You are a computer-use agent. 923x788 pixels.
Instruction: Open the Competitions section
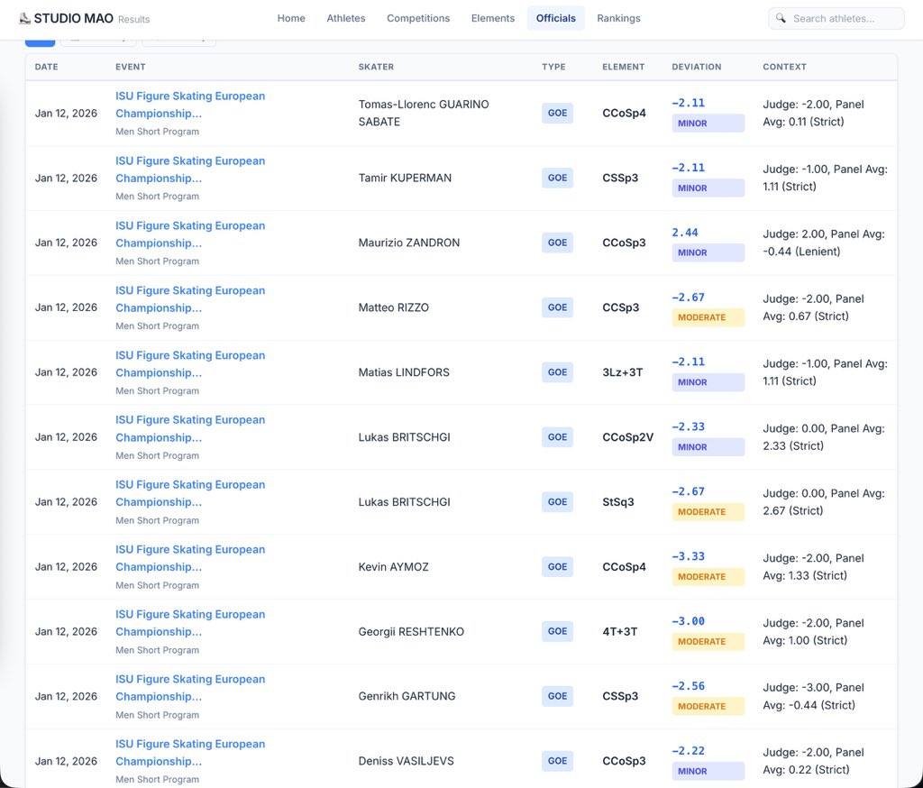(418, 18)
